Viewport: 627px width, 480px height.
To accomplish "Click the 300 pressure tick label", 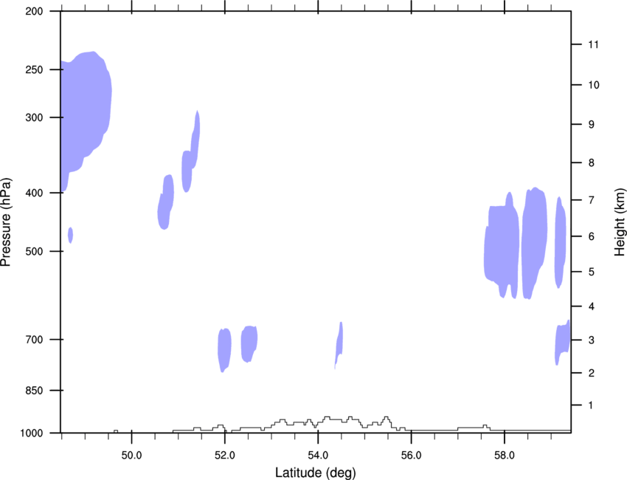I will (34, 117).
